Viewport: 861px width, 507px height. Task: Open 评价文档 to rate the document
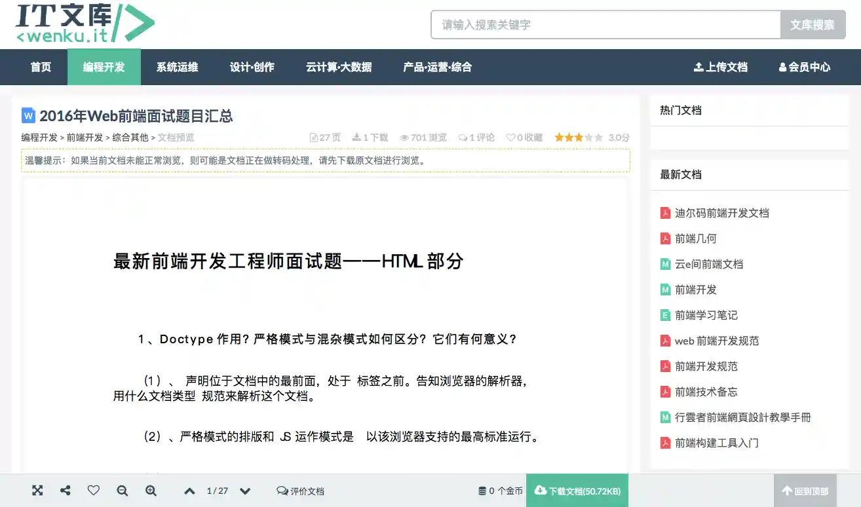[300, 490]
